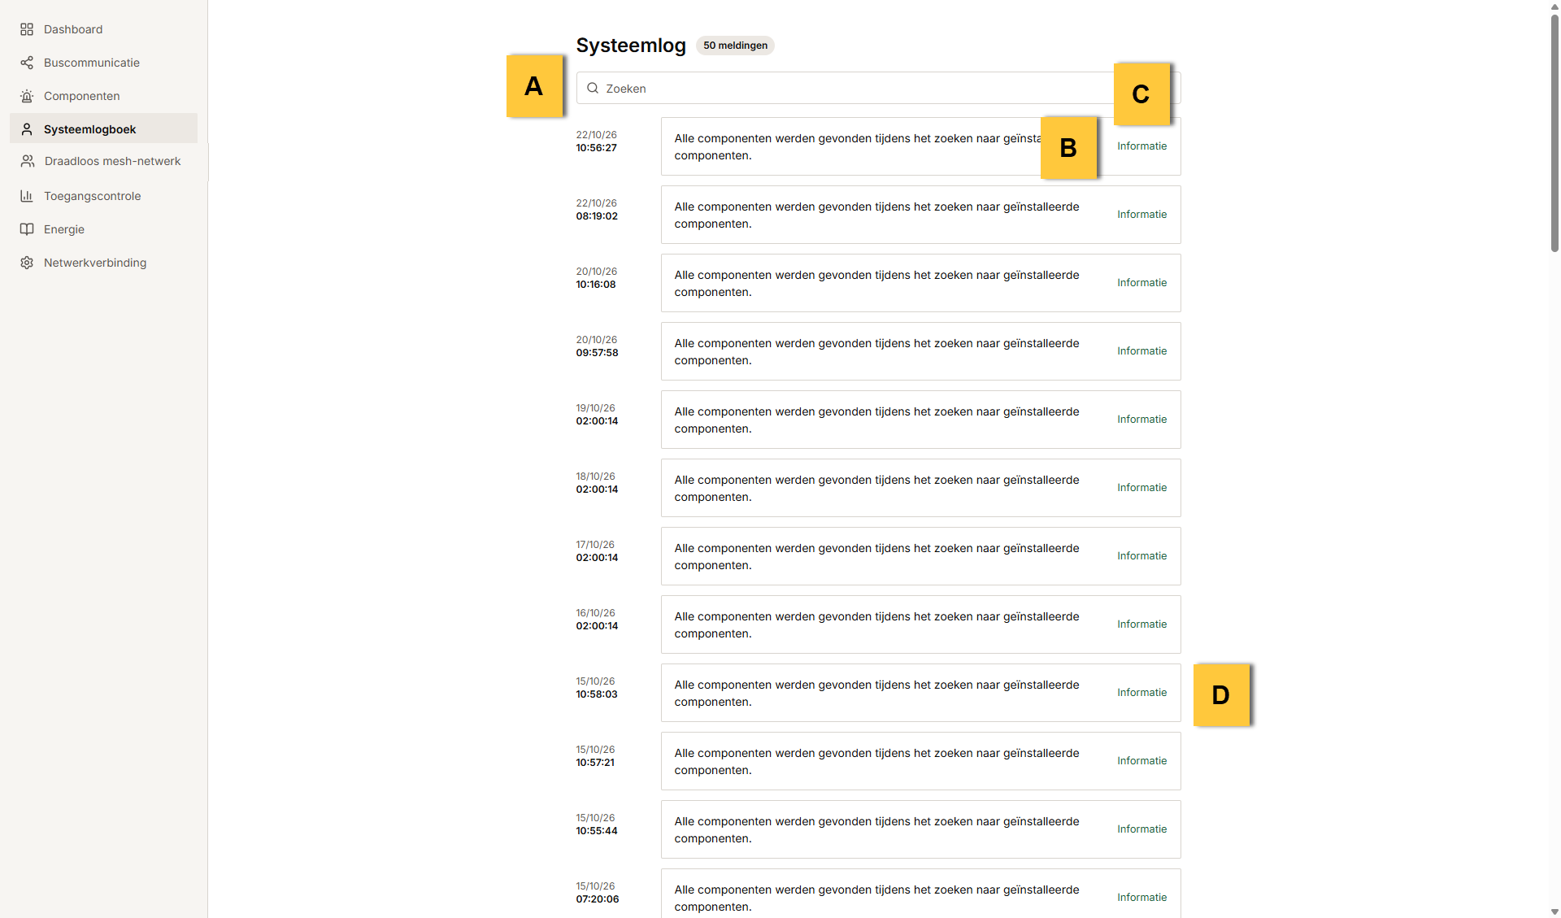Open the log entry from 16/10/26
This screenshot has height=918, width=1561.
tap(920, 624)
